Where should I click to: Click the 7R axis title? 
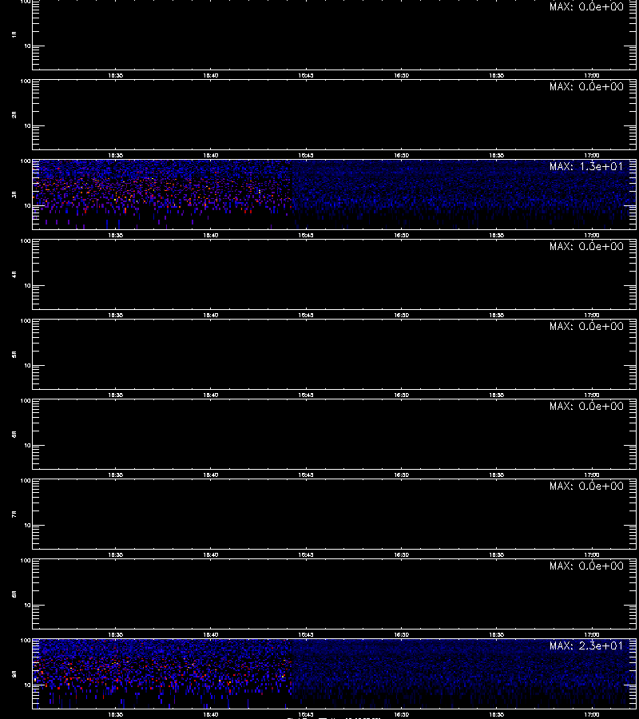click(x=14, y=514)
